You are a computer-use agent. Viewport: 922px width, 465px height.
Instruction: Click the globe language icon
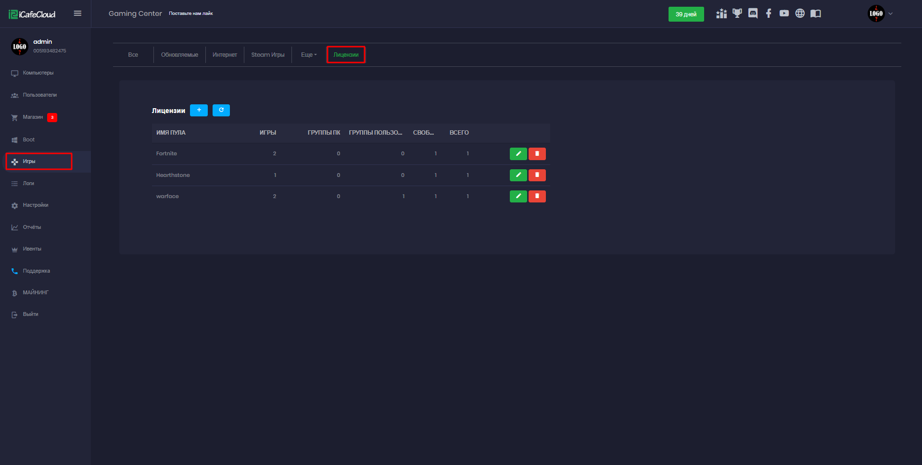800,13
